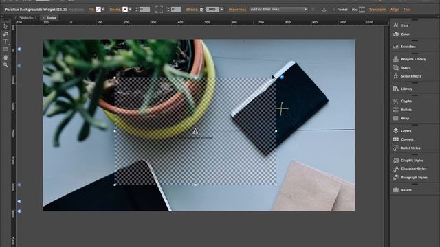Click the anchor link icon

click(x=324, y=10)
